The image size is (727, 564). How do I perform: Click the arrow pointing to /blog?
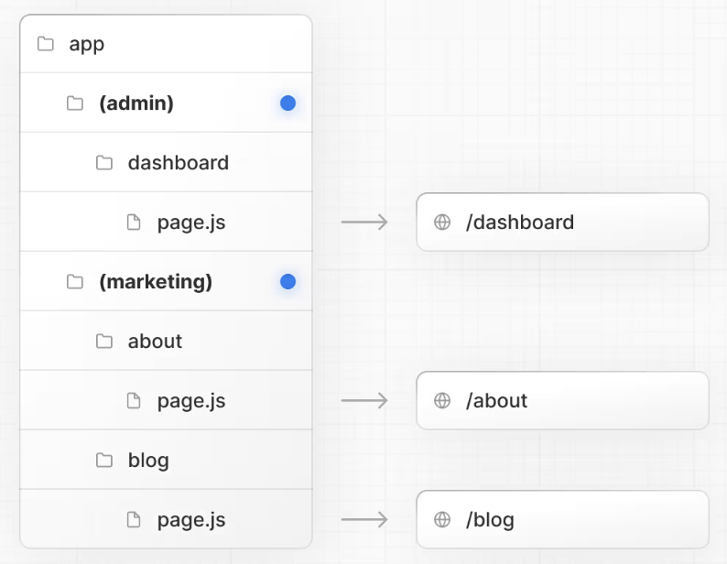pyautogui.click(x=364, y=520)
